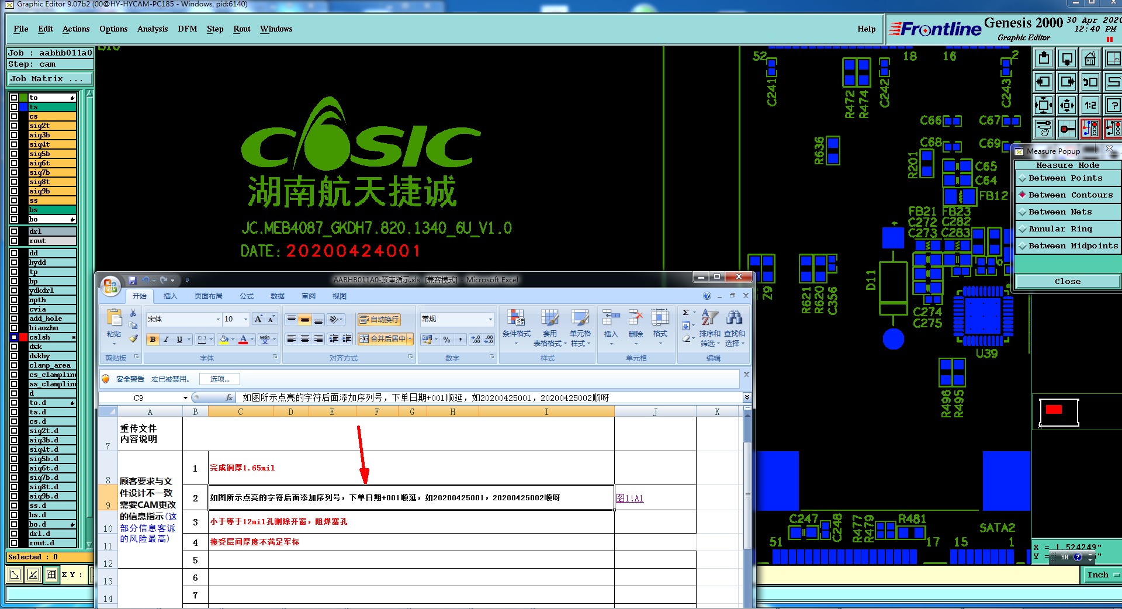Click the red color swatch of layer cslsh
The image size is (1122, 609).
[23, 337]
